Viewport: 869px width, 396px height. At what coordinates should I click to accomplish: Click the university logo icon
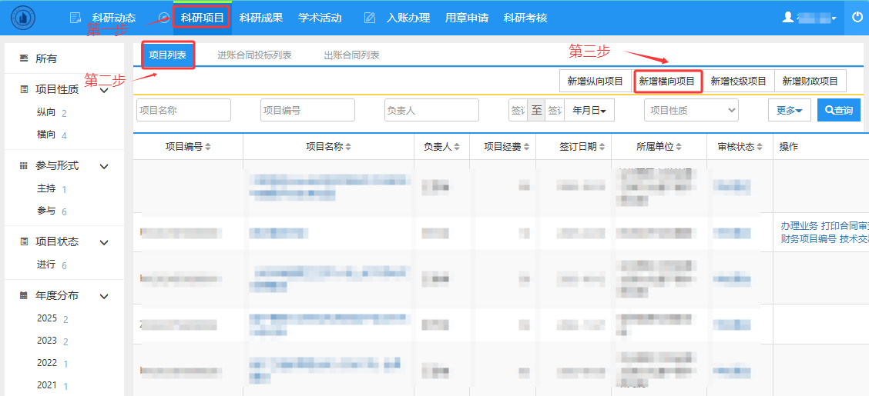coord(23,18)
